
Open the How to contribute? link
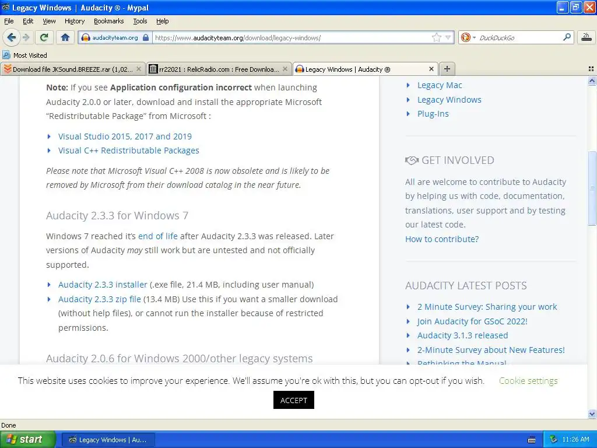(442, 239)
